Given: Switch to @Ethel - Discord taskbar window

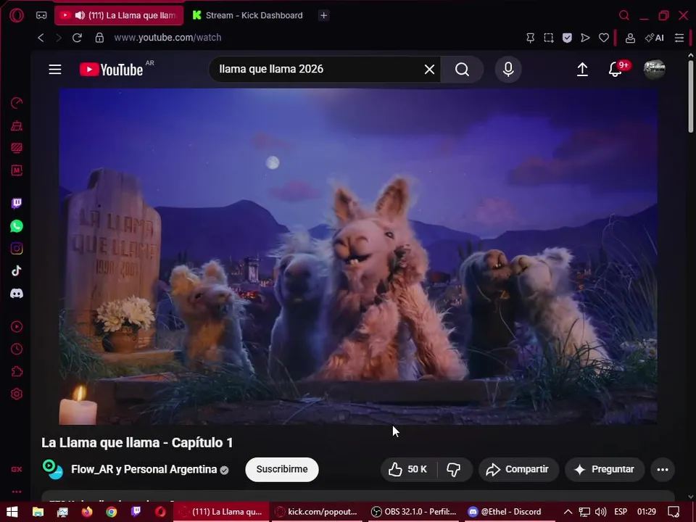Looking at the screenshot, I should pos(510,512).
